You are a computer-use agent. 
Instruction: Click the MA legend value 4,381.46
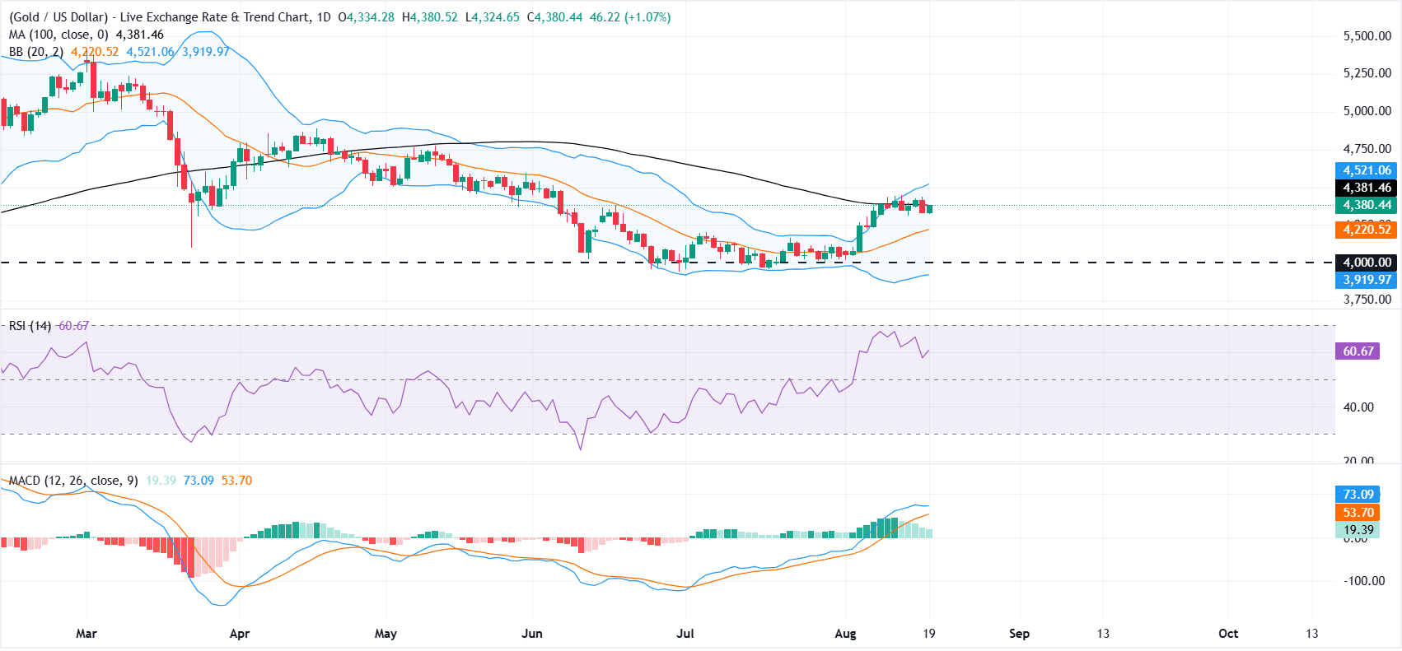pos(140,35)
